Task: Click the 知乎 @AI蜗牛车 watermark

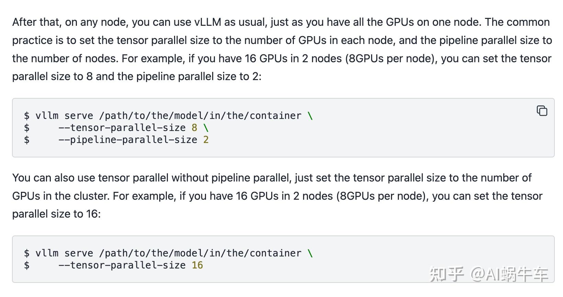Action: [x=489, y=274]
